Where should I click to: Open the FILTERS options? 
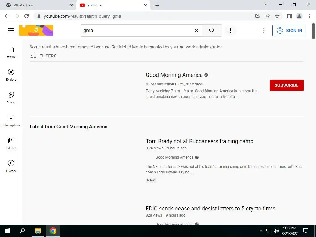click(x=43, y=56)
